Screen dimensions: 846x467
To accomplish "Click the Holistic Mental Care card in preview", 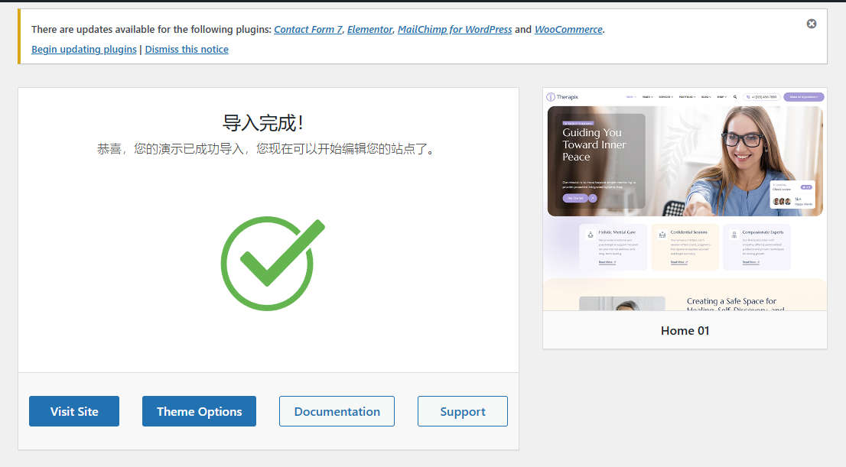I will click(x=613, y=247).
